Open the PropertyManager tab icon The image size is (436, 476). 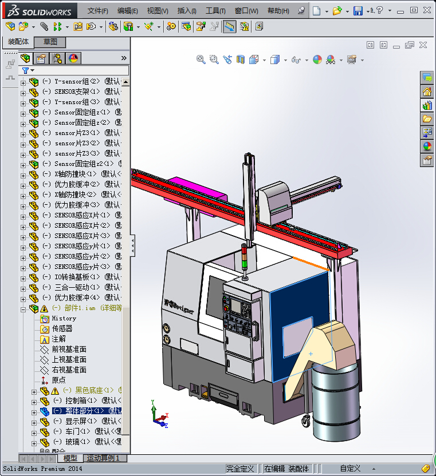click(41, 58)
